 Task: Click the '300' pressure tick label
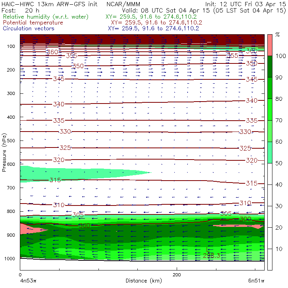pos(11,93)
